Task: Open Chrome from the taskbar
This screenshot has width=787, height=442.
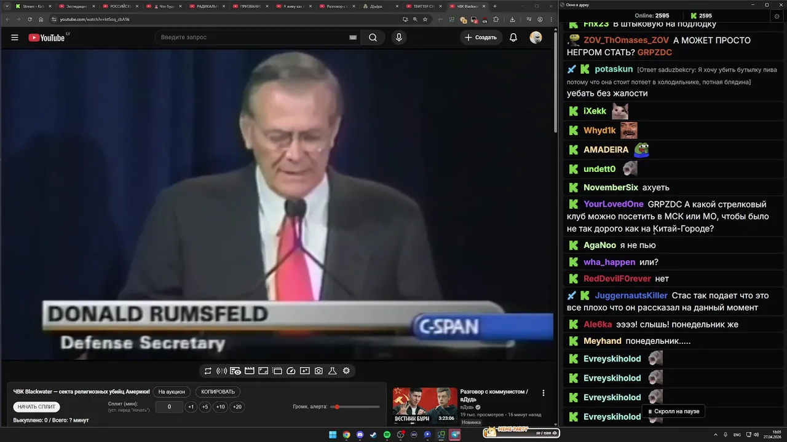Action: 346,435
